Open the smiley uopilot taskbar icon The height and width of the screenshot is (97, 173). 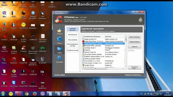[11, 94]
